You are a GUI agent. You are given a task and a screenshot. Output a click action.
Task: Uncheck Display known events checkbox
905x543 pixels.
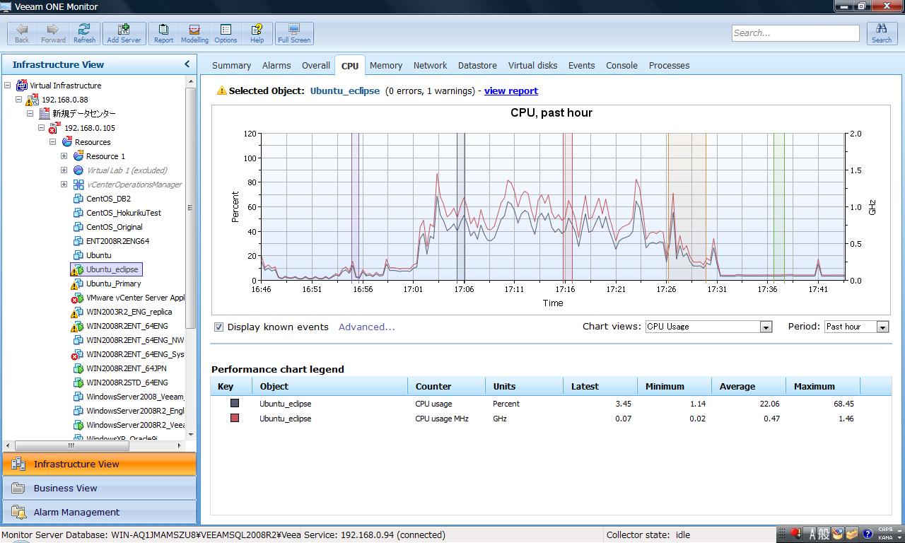[219, 327]
